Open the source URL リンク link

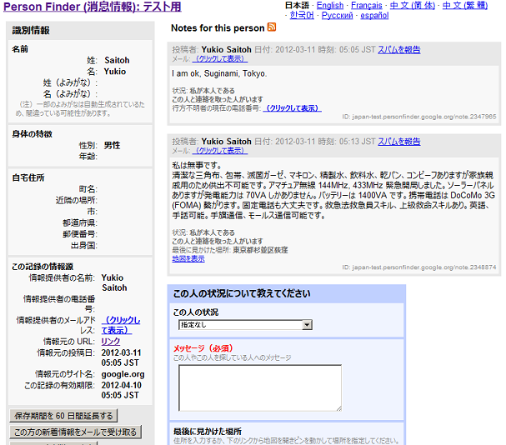(110, 341)
